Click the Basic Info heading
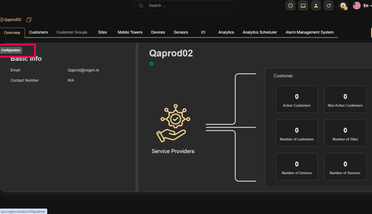The height and width of the screenshot is (214, 372). click(26, 58)
